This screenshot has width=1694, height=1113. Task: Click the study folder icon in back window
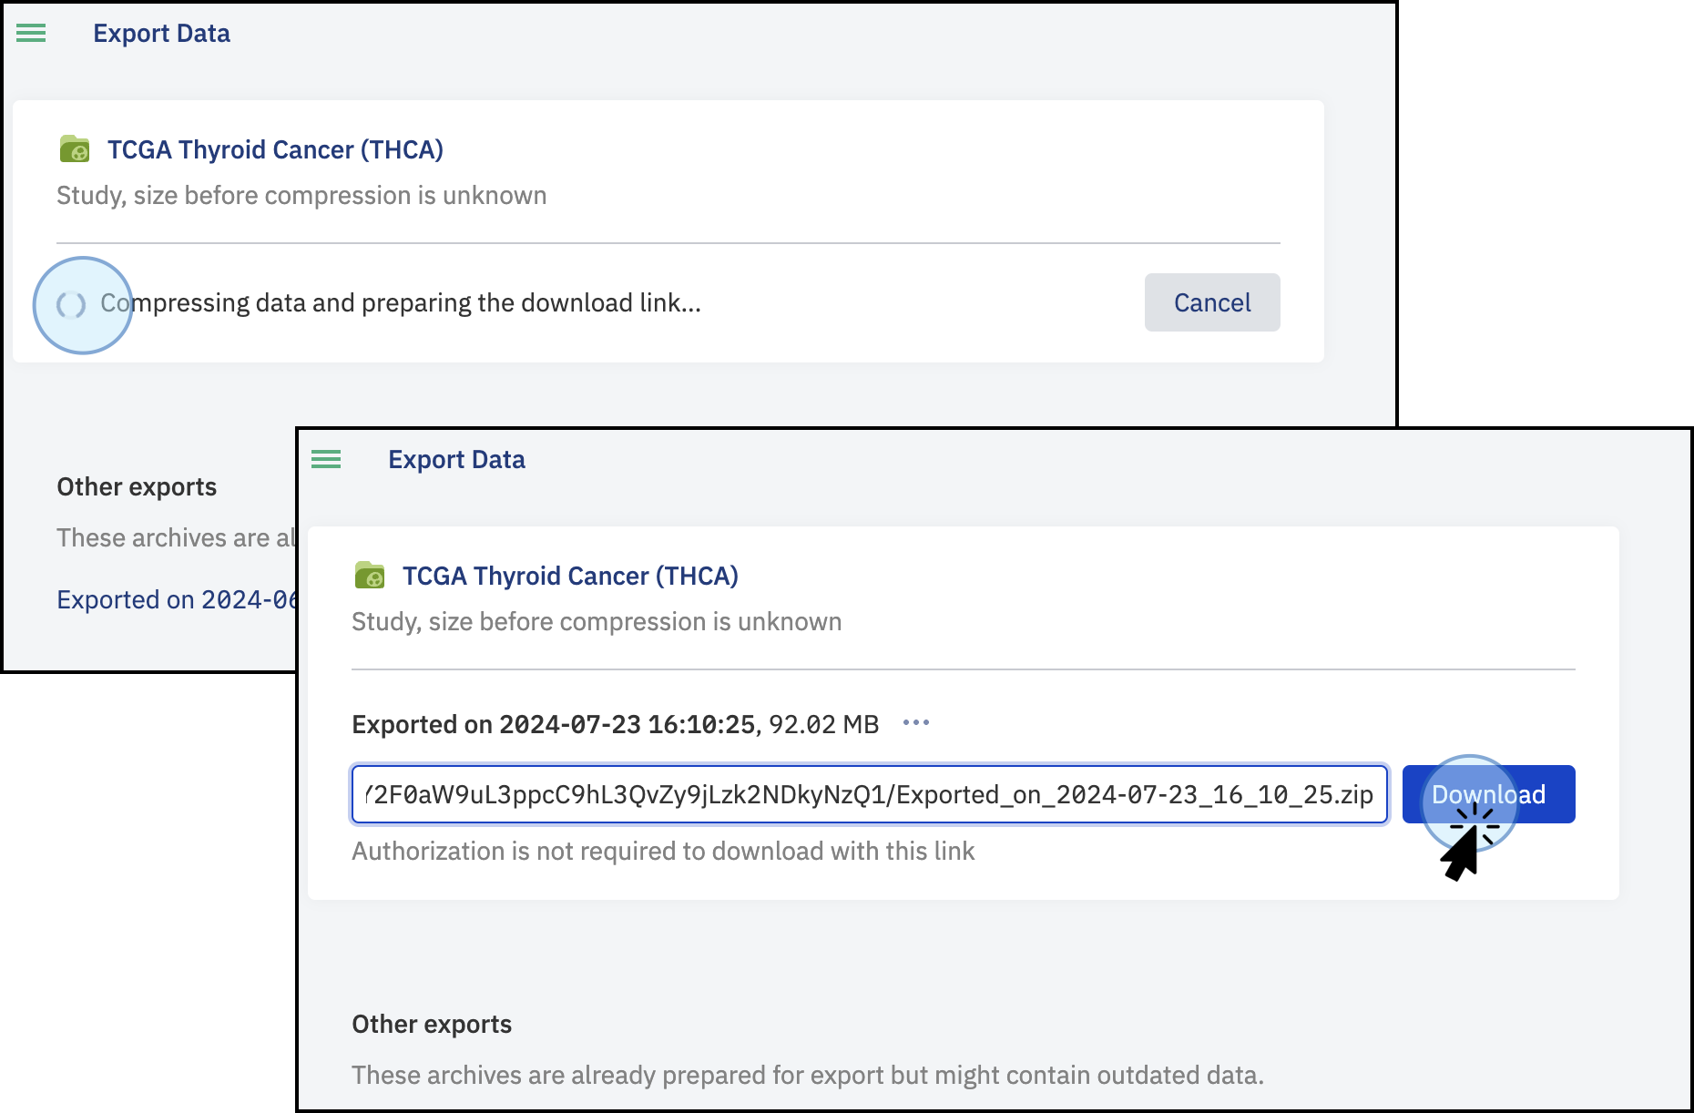click(x=75, y=148)
